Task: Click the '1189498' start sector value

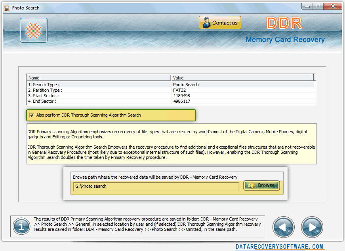Action: [181, 96]
